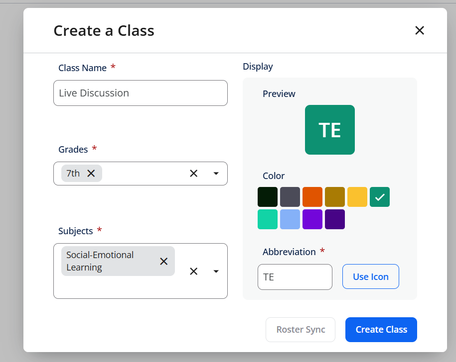Click the Use Icon button
Viewport: 456px width, 362px height.
[370, 276]
